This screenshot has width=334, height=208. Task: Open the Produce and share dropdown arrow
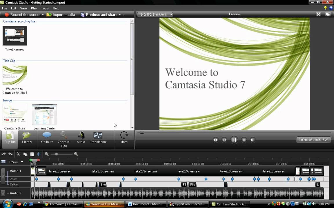click(x=119, y=15)
